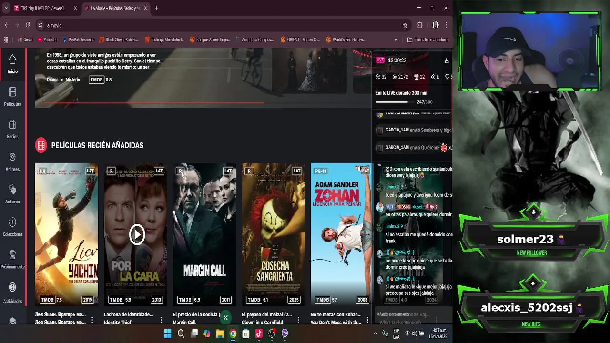Click the Drama genre tag
This screenshot has width=610, height=343.
(52, 80)
